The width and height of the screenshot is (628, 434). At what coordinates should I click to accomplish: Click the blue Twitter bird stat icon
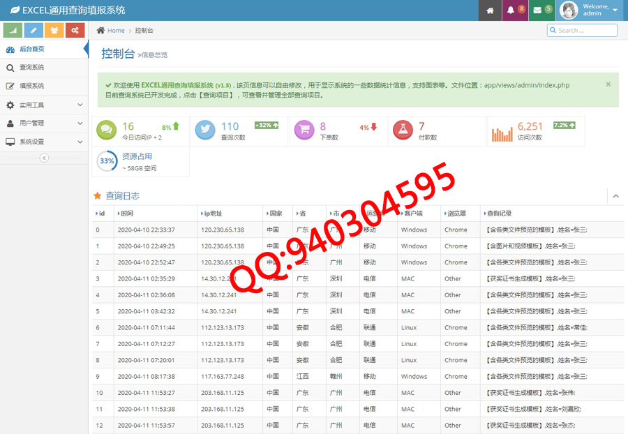pyautogui.click(x=205, y=130)
